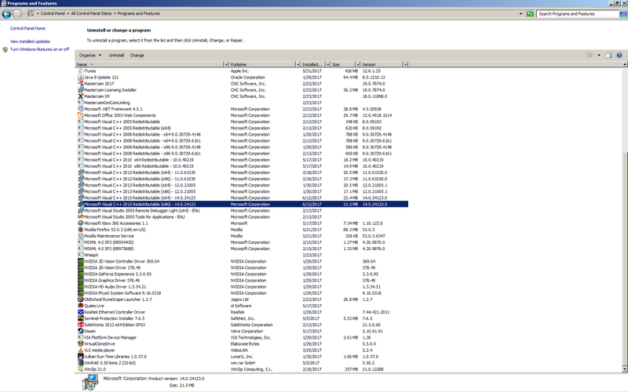Click the Uninstall button
Viewport: 628px width, 392px height.
click(x=116, y=55)
